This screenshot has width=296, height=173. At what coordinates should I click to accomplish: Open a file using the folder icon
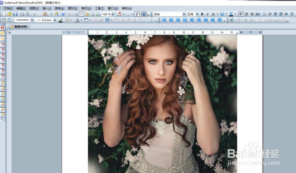pyautogui.click(x=10, y=14)
